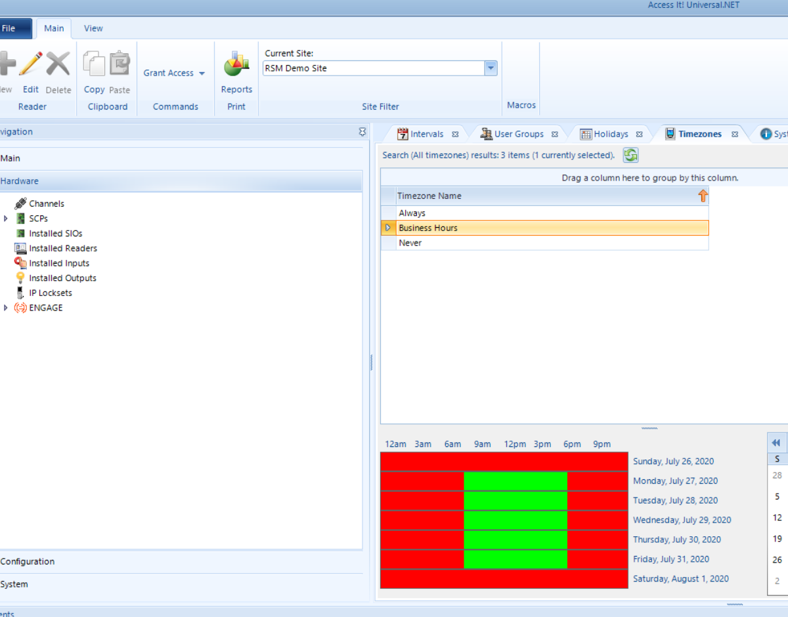The image size is (788, 617).
Task: Click the Edit pencil icon
Action: click(x=30, y=64)
